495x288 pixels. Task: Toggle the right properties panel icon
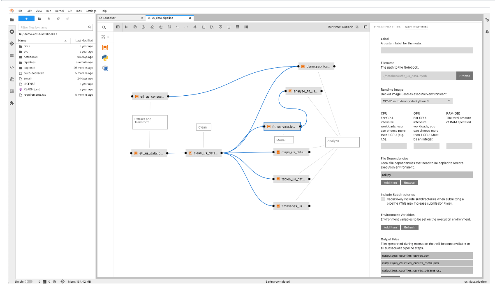coord(365,27)
